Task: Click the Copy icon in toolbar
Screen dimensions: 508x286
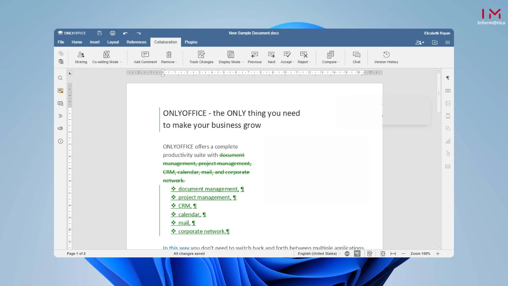Action: (61, 53)
